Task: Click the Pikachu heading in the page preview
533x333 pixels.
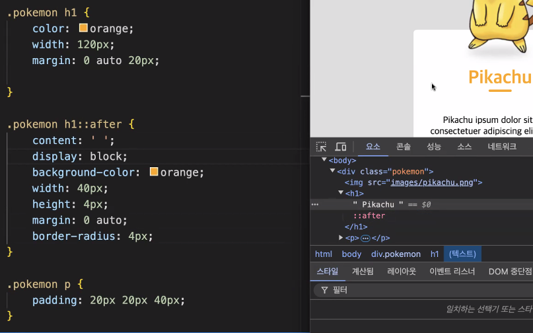Action: click(500, 77)
